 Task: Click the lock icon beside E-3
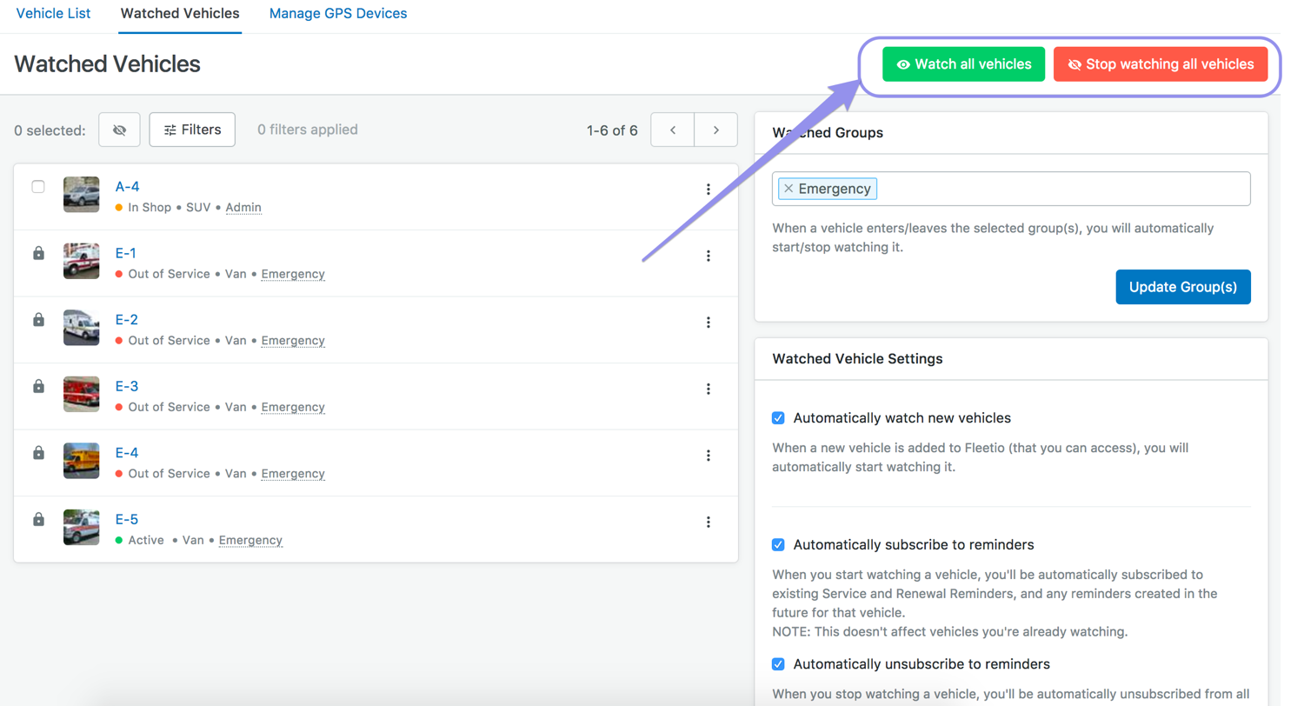[x=38, y=386]
